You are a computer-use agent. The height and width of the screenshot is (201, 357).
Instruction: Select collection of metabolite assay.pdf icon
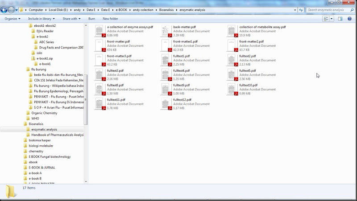pos(232,31)
